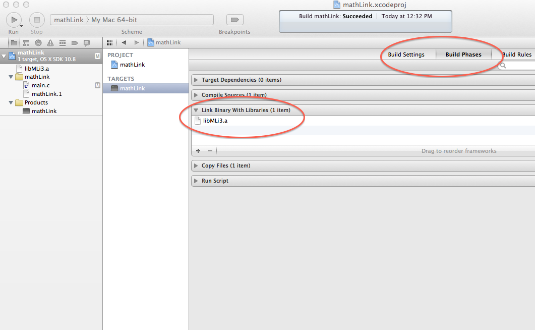Show the Issue navigator warning icon

tap(50, 43)
